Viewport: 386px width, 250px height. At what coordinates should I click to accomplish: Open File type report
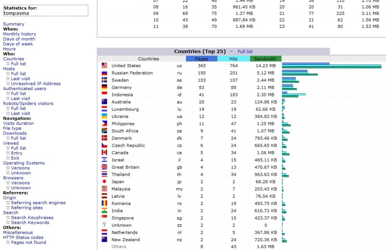[12, 128]
